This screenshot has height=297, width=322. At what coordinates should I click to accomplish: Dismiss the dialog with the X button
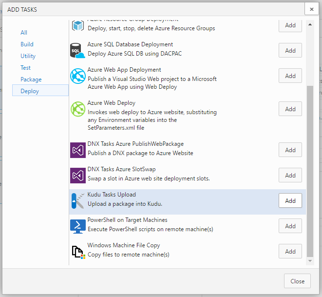click(x=312, y=9)
